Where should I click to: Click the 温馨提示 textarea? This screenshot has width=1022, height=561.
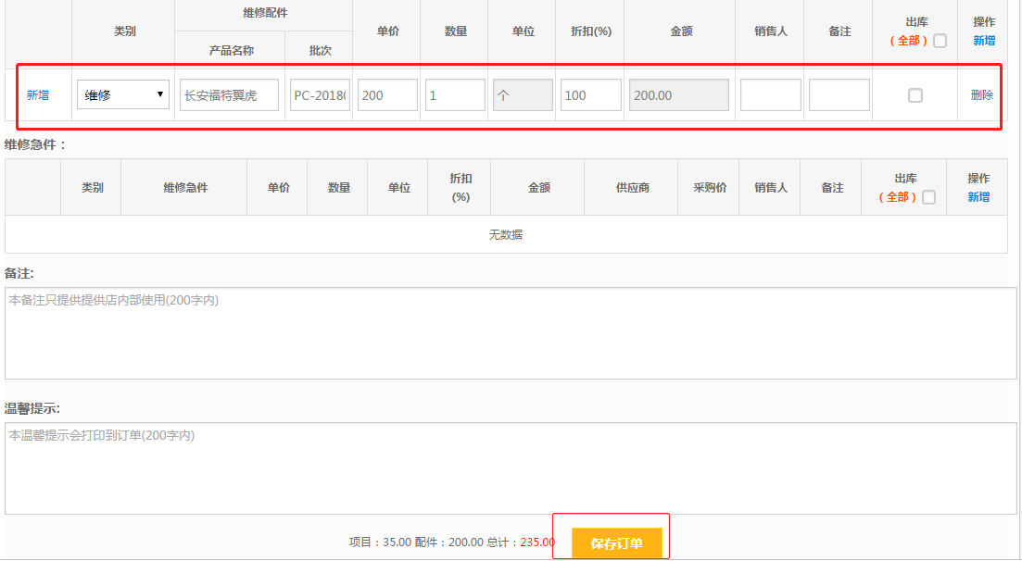(x=511, y=468)
